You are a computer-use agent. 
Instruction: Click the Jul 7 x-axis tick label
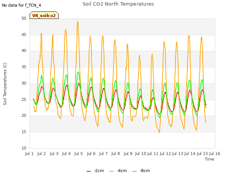(103, 154)
